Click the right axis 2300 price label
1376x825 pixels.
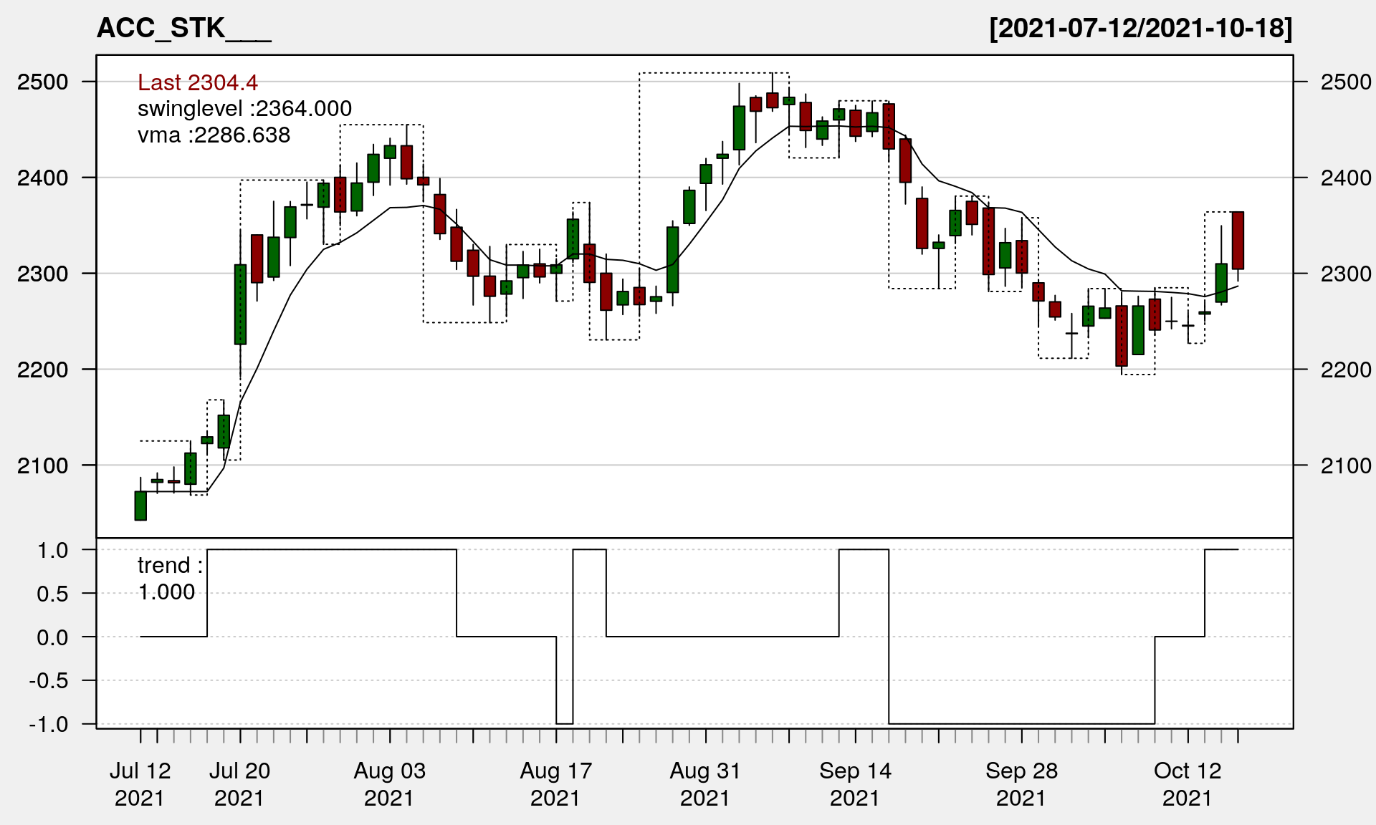tap(1346, 274)
